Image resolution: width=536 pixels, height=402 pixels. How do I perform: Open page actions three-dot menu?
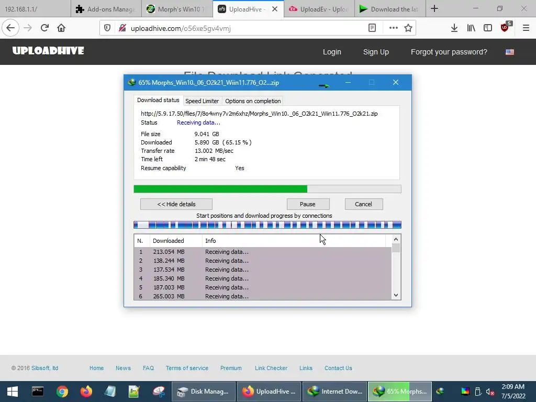[x=394, y=28]
